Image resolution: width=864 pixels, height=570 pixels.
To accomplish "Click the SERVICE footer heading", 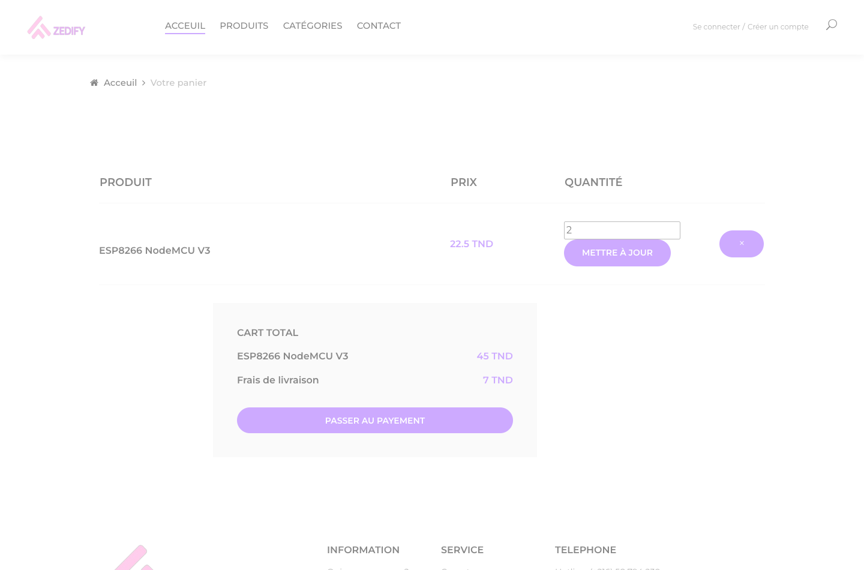I will (462, 550).
